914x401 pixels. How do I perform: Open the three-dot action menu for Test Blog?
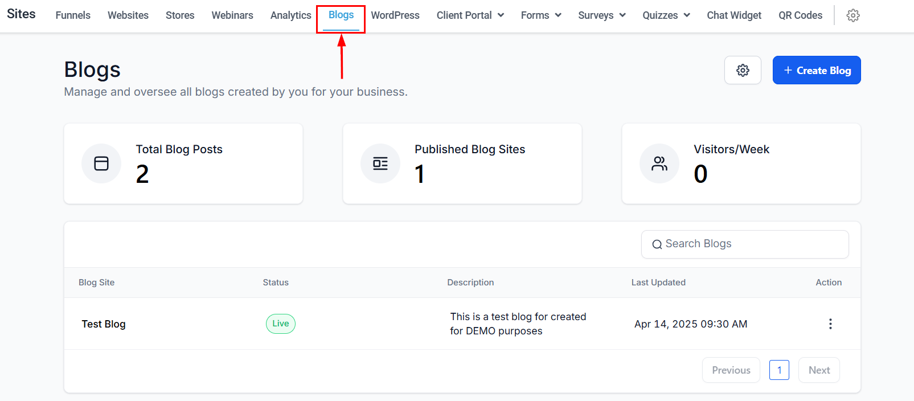tap(830, 324)
